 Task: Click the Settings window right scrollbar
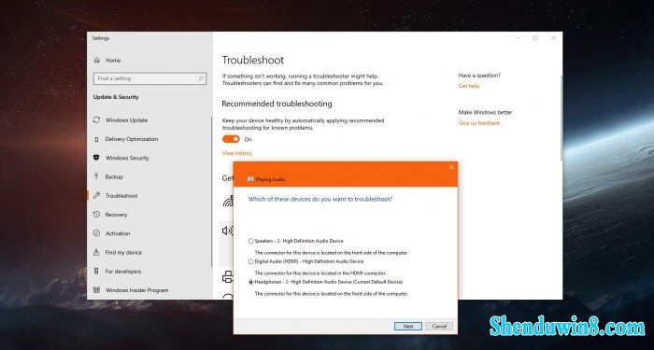click(561, 119)
